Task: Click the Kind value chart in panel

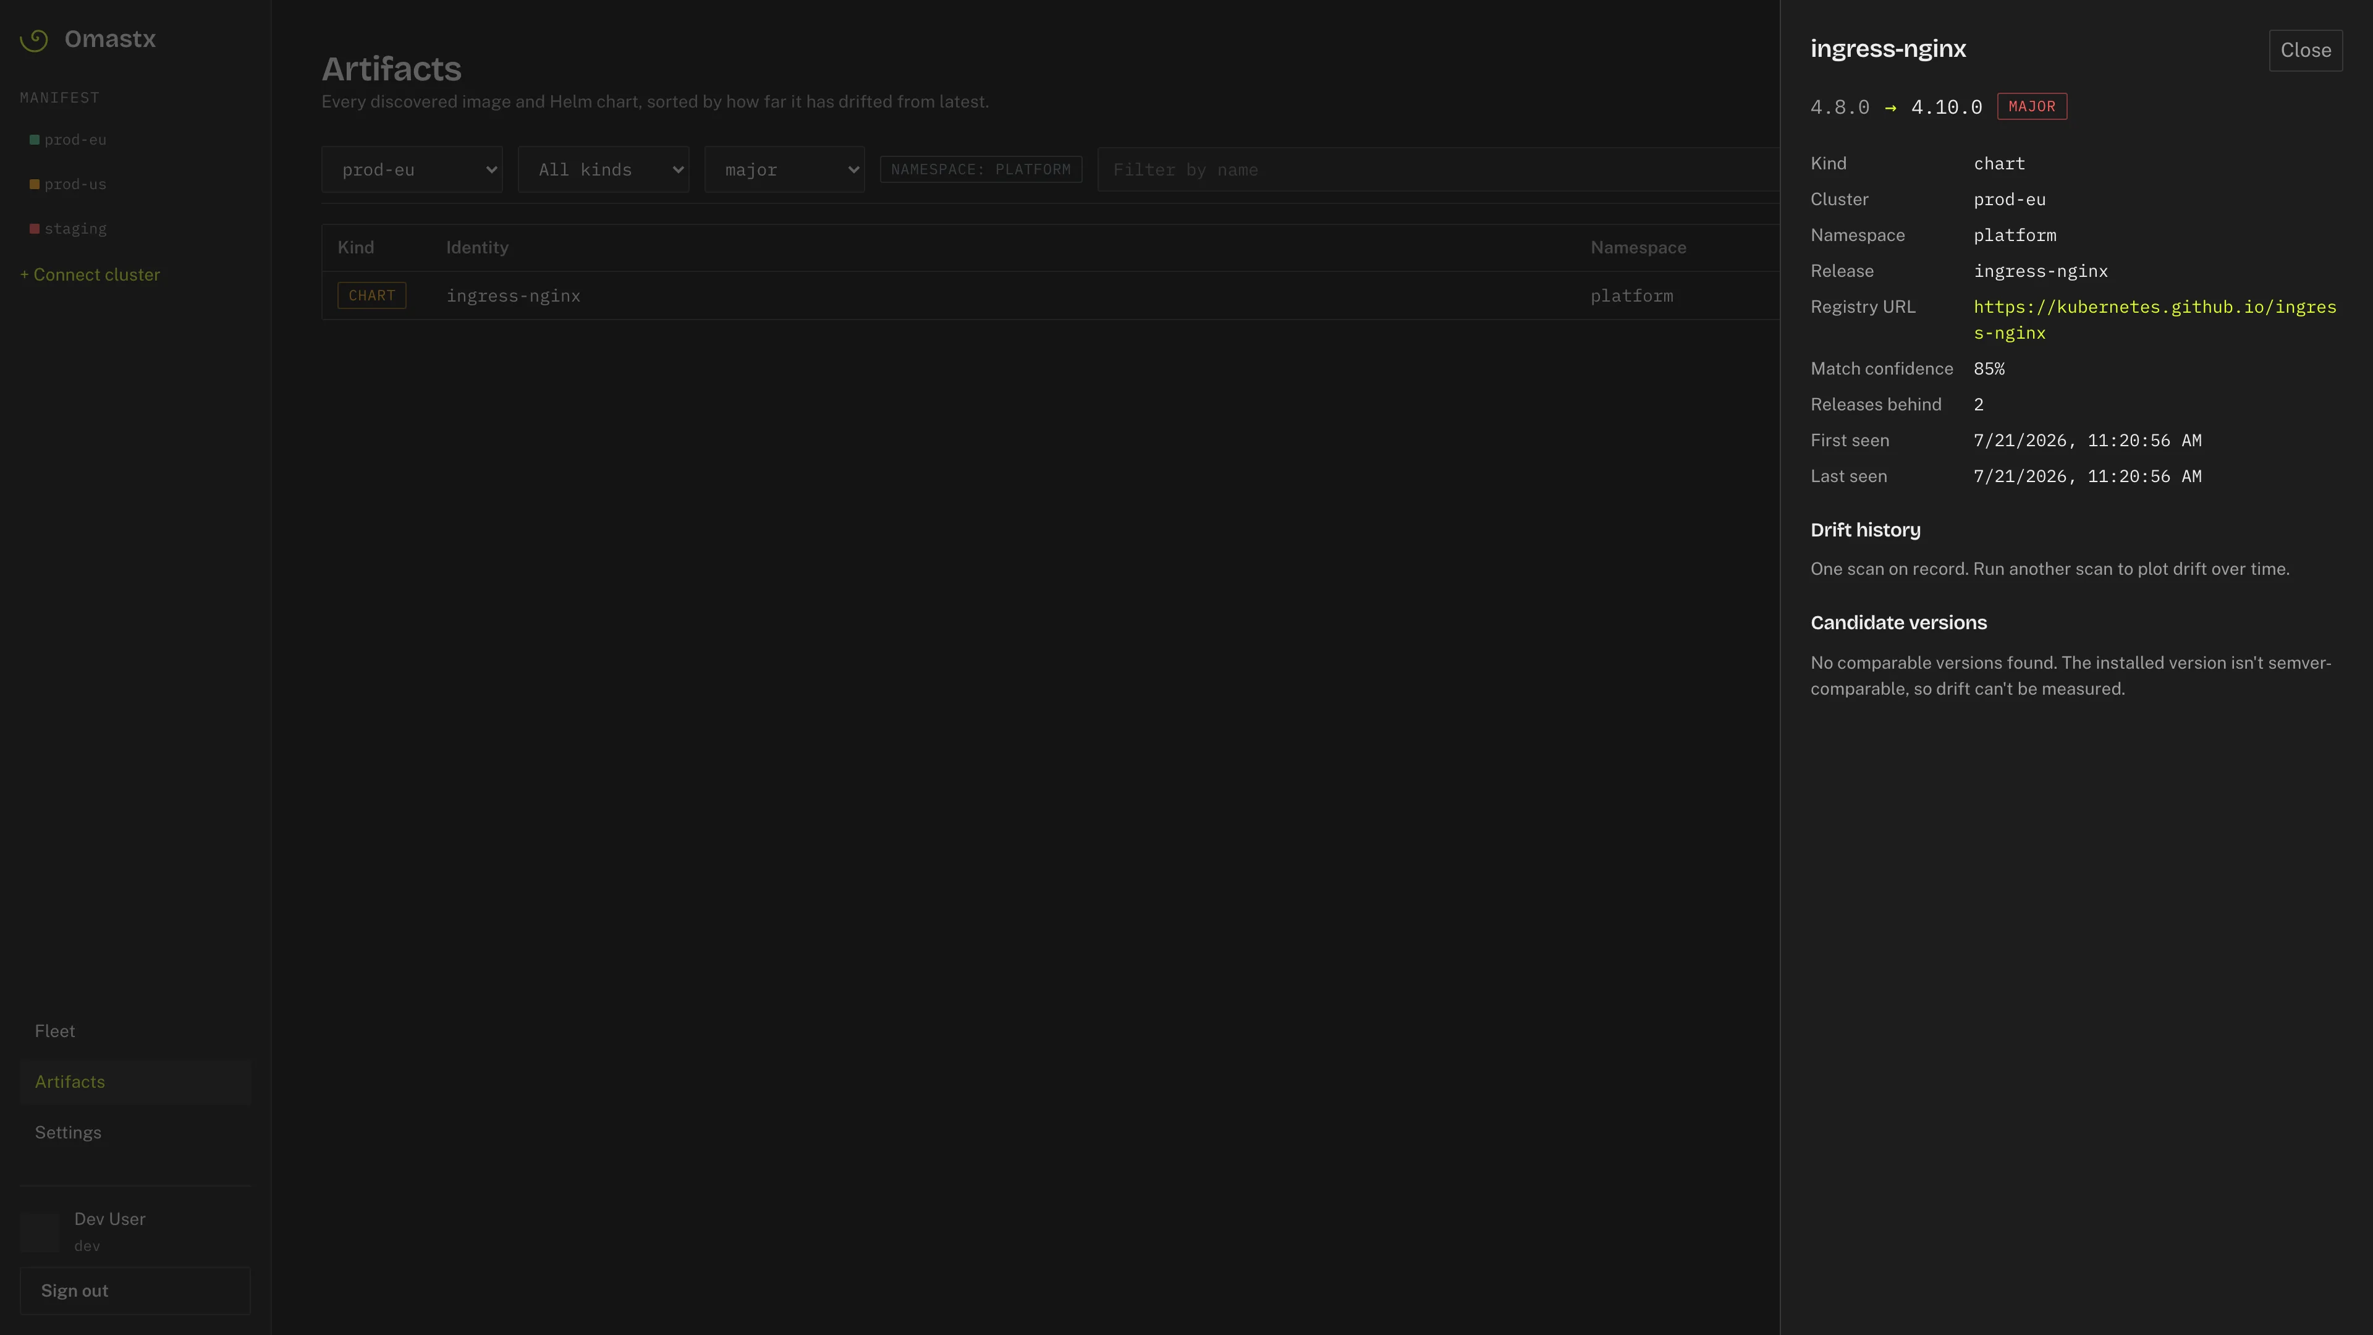Action: click(1999, 163)
